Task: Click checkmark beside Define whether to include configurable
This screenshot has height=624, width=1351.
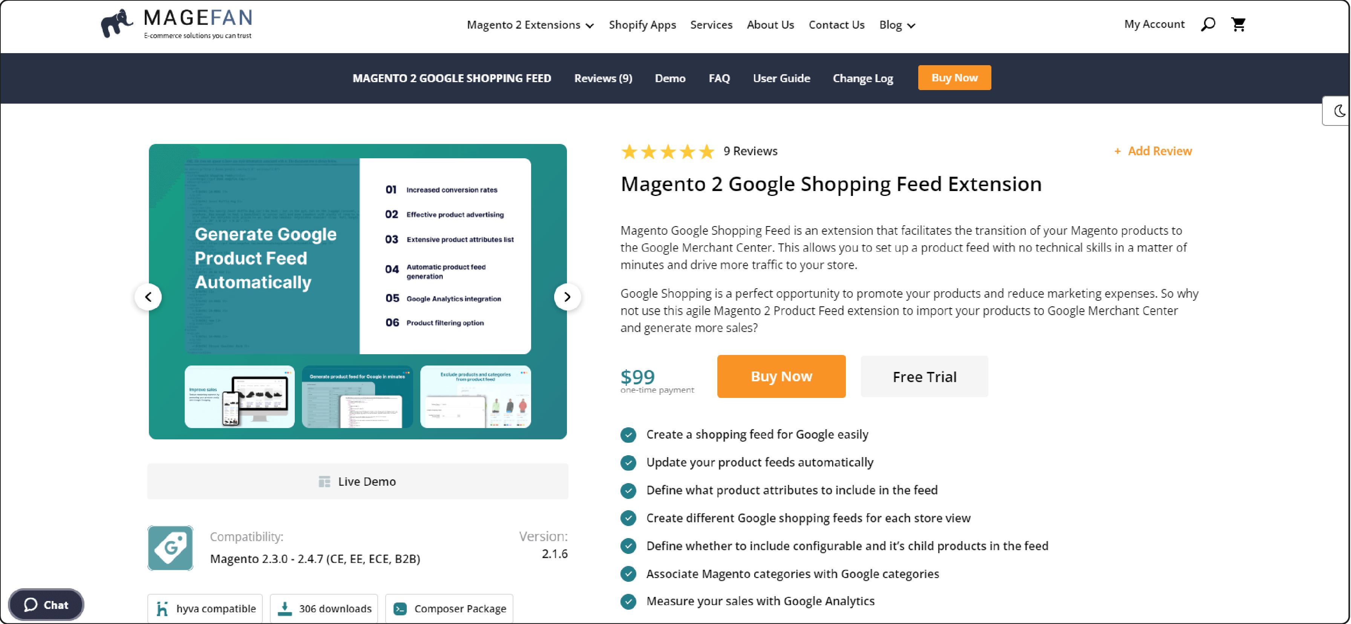Action: (628, 546)
